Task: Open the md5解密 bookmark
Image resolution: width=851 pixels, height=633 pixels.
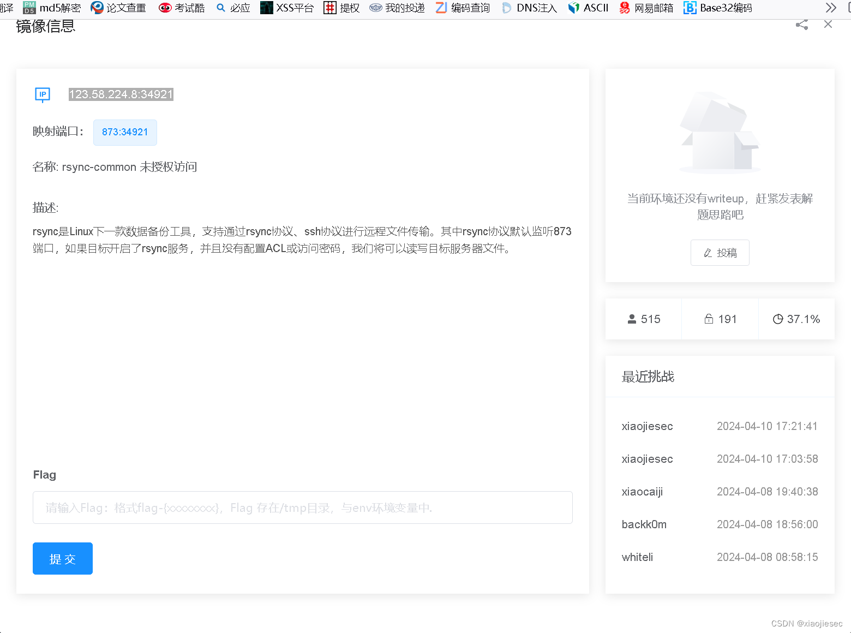Action: (60, 8)
